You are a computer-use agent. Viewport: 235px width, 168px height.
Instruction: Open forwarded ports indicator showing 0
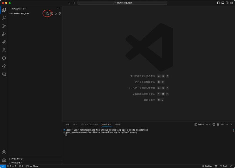pyautogui.click(x=21, y=166)
